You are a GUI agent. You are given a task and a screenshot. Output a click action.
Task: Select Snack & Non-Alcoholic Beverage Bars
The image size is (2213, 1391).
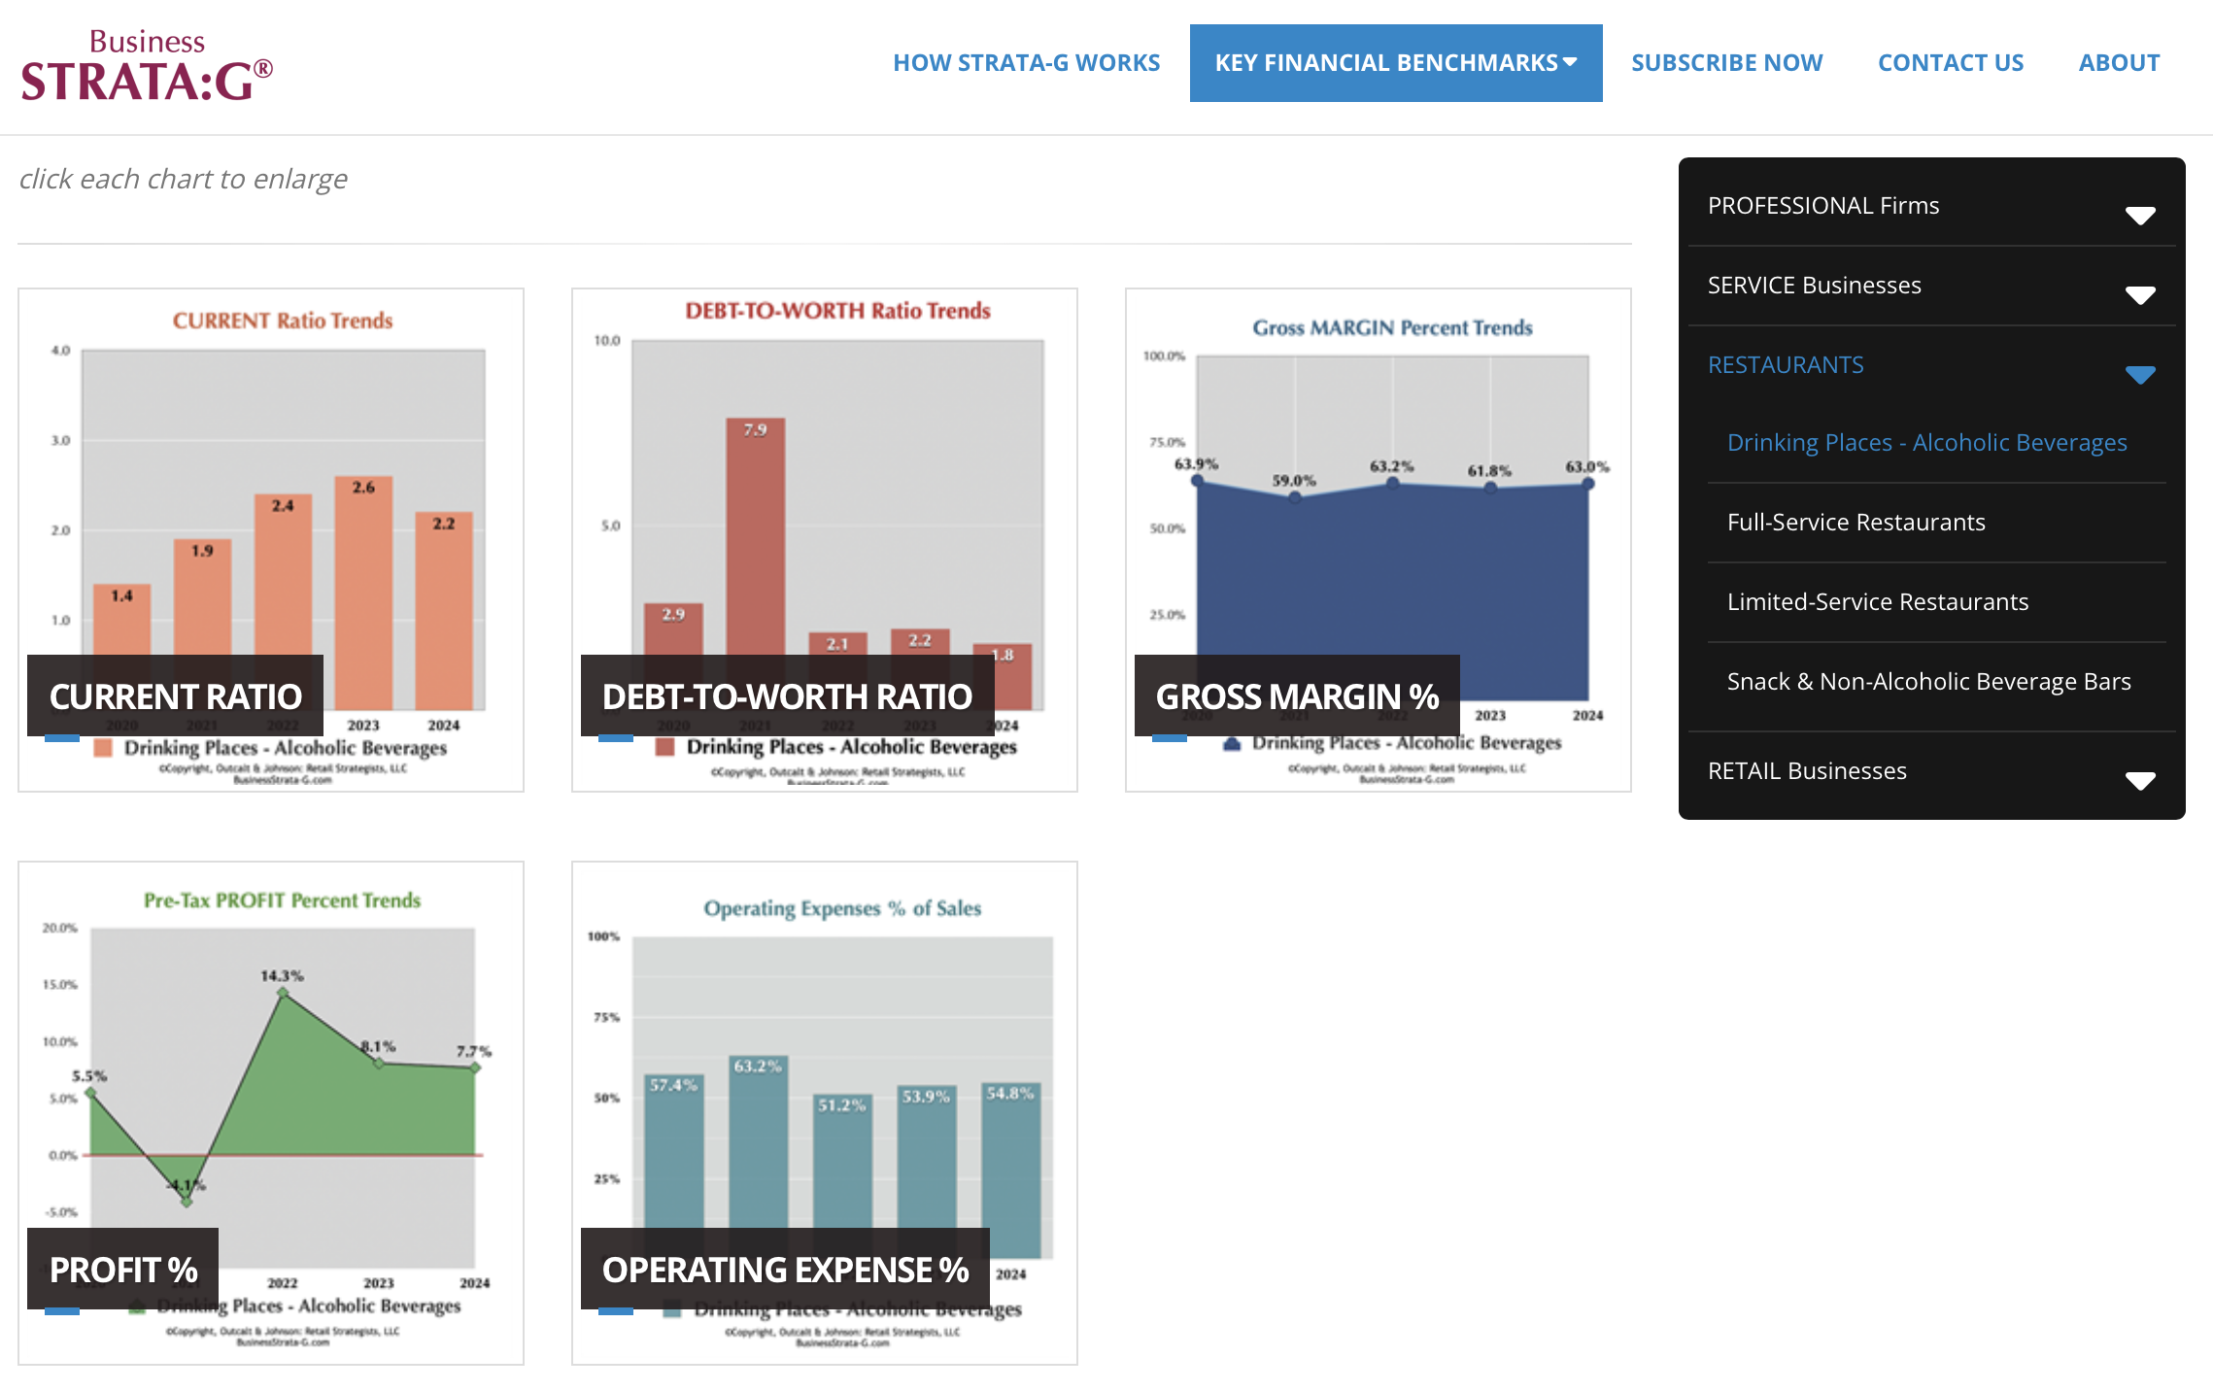1928,682
